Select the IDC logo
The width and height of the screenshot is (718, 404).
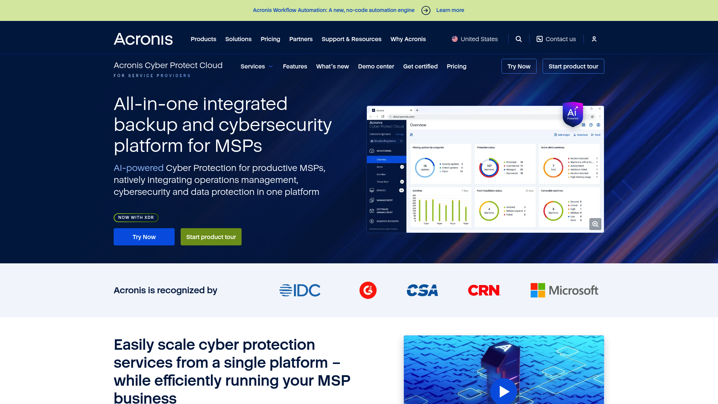click(x=300, y=290)
